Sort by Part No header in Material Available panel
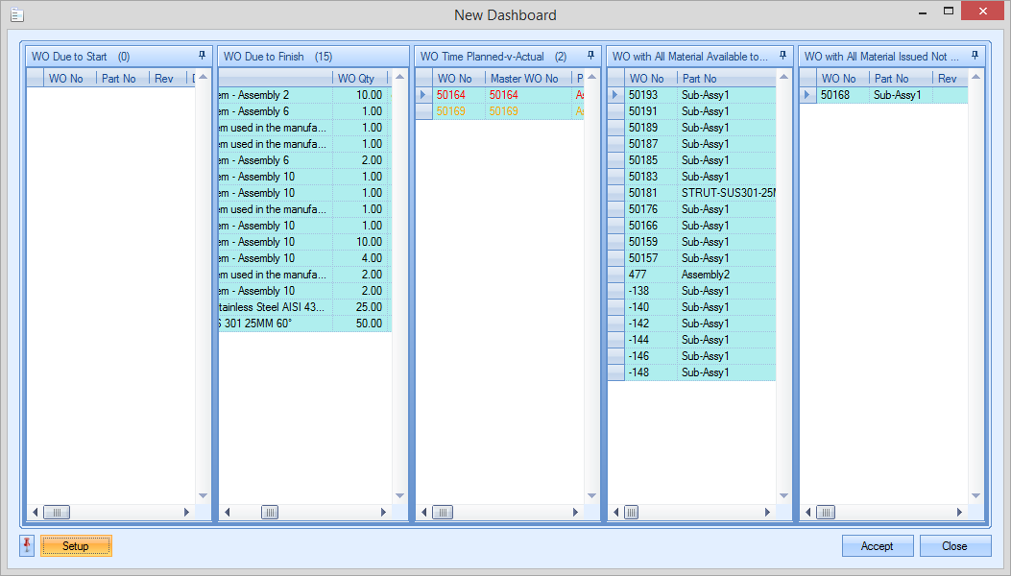The width and height of the screenshot is (1011, 576). coord(699,78)
